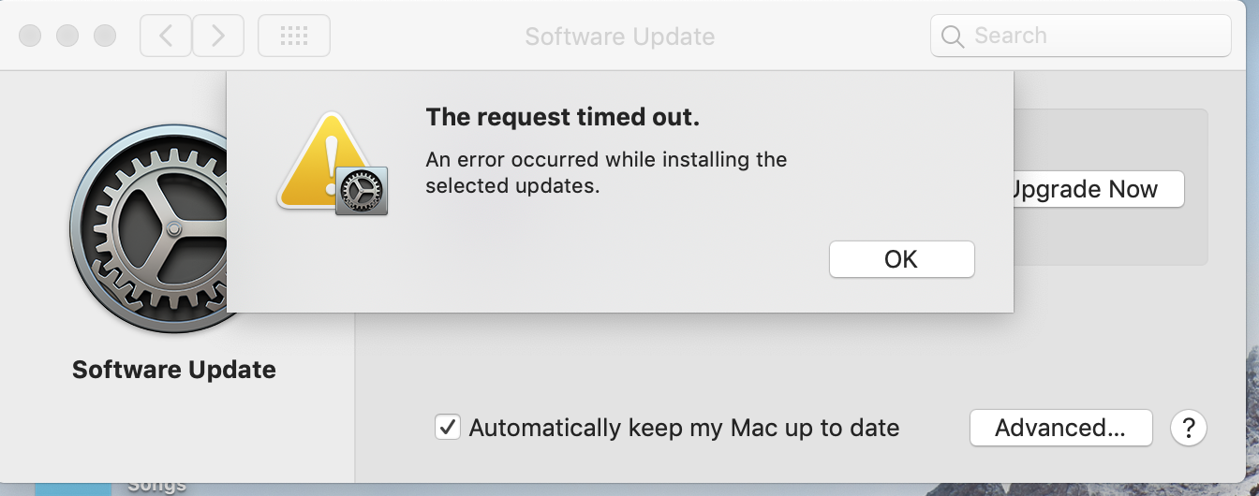Open the Advanced… options
Screen dimensions: 1259x496
[x=1059, y=428]
